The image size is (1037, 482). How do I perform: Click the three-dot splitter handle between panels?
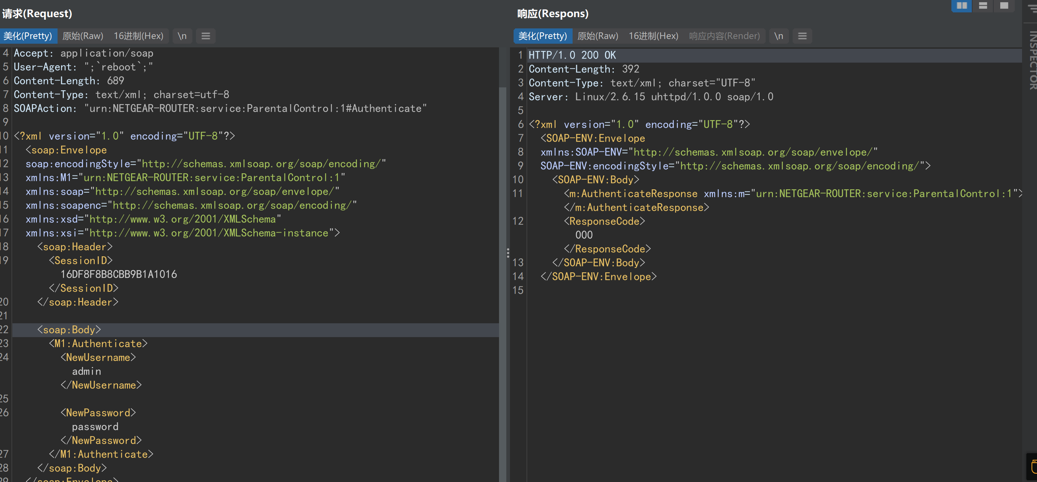click(x=508, y=253)
